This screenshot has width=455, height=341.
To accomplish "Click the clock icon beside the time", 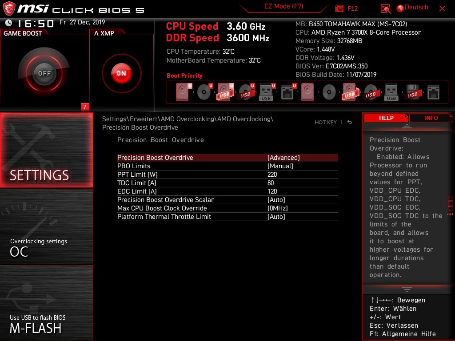I will coord(9,23).
